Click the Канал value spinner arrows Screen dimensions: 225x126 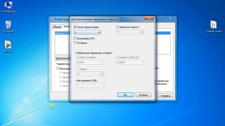pyautogui.click(x=102, y=74)
